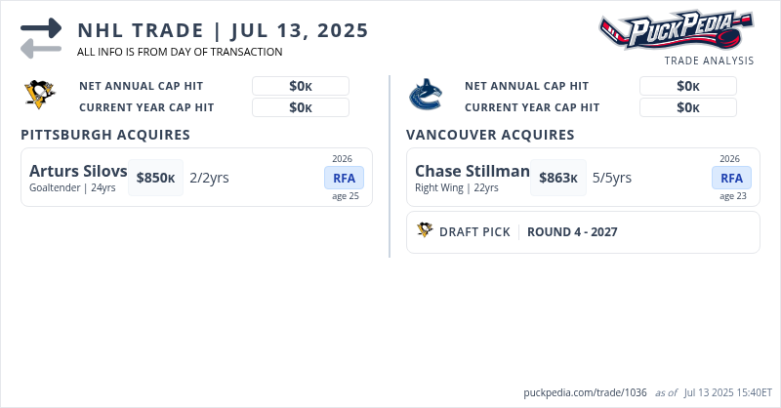Open Chase Stillman player name

pos(472,171)
